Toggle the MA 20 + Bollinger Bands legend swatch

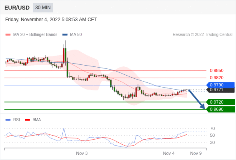[x=8, y=35]
